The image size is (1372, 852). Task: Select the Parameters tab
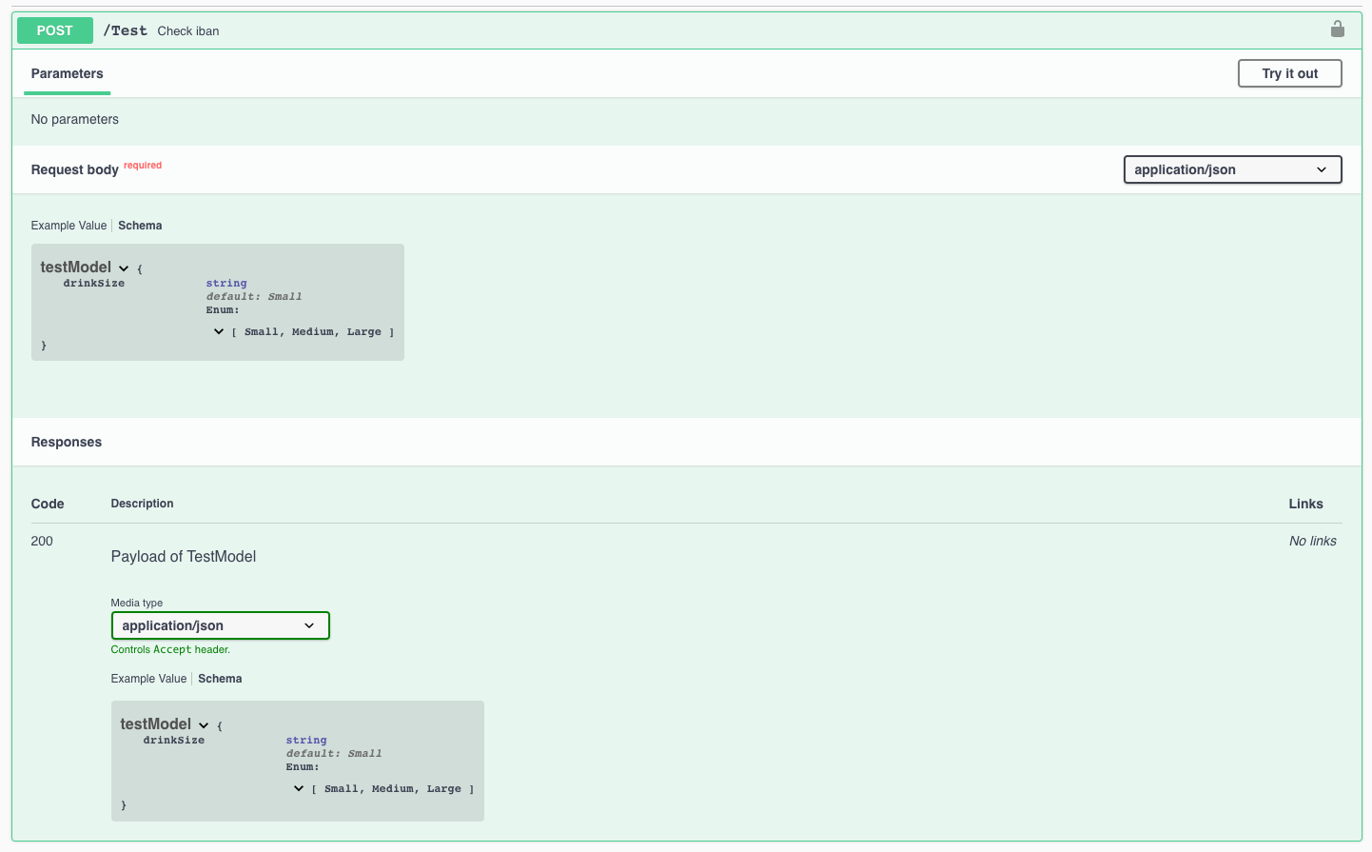(x=67, y=73)
